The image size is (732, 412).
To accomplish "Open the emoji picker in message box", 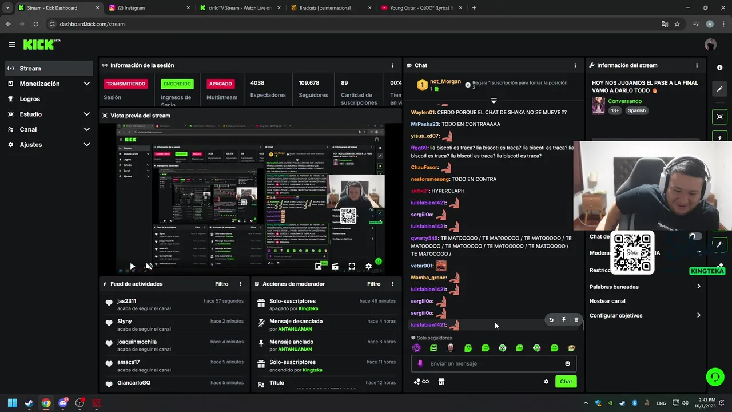I will pyautogui.click(x=567, y=363).
